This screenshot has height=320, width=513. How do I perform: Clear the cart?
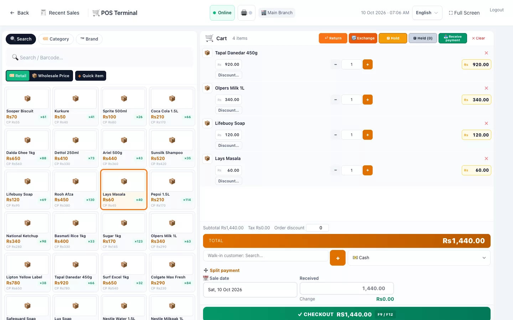(x=478, y=38)
